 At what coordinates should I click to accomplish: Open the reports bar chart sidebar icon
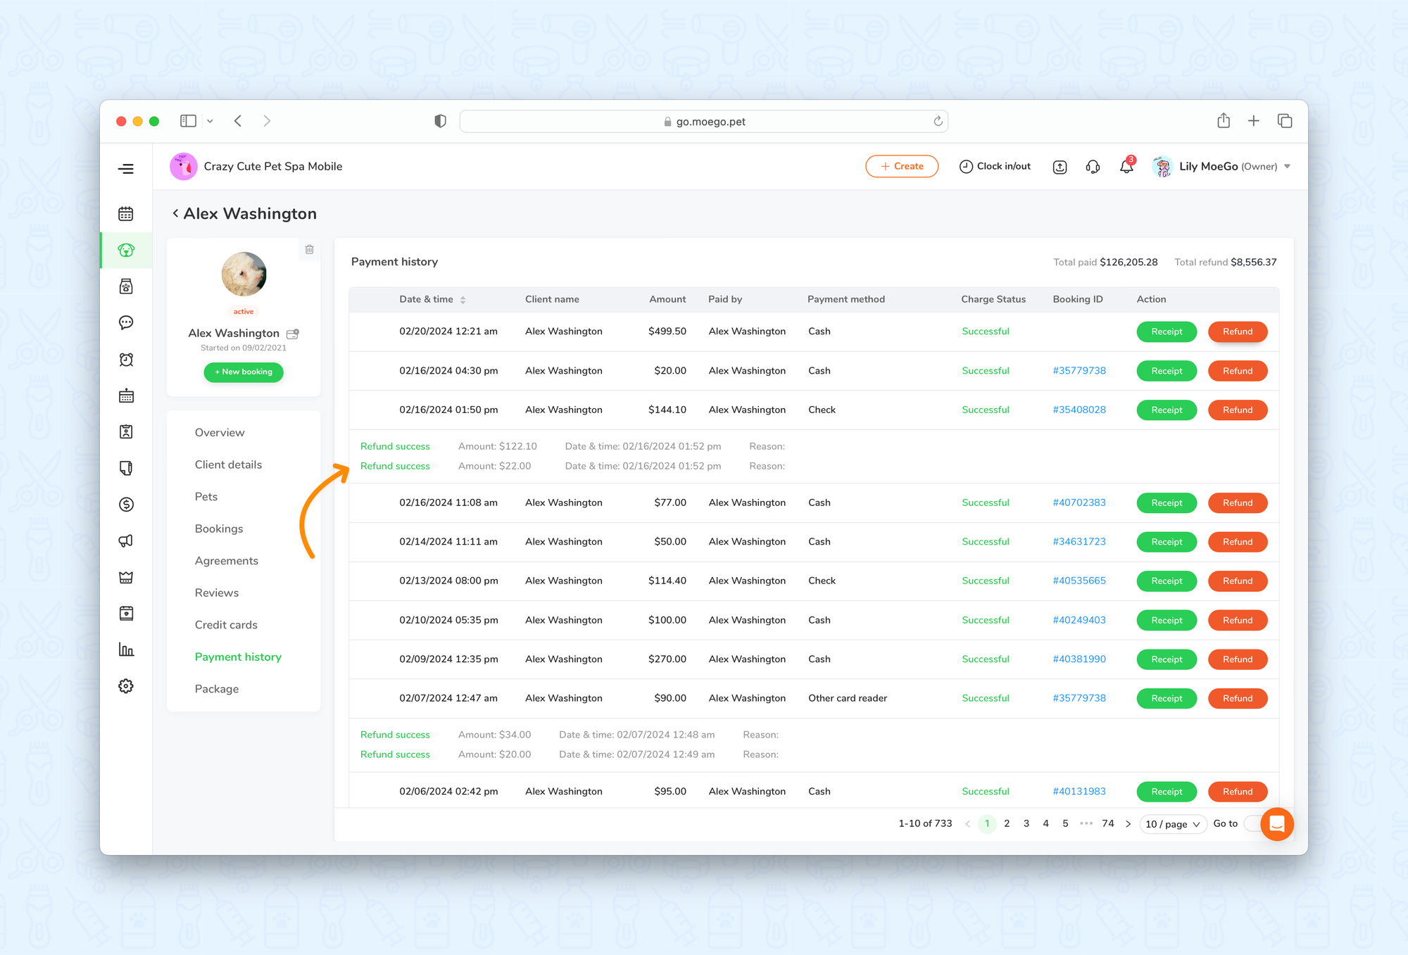coord(126,650)
